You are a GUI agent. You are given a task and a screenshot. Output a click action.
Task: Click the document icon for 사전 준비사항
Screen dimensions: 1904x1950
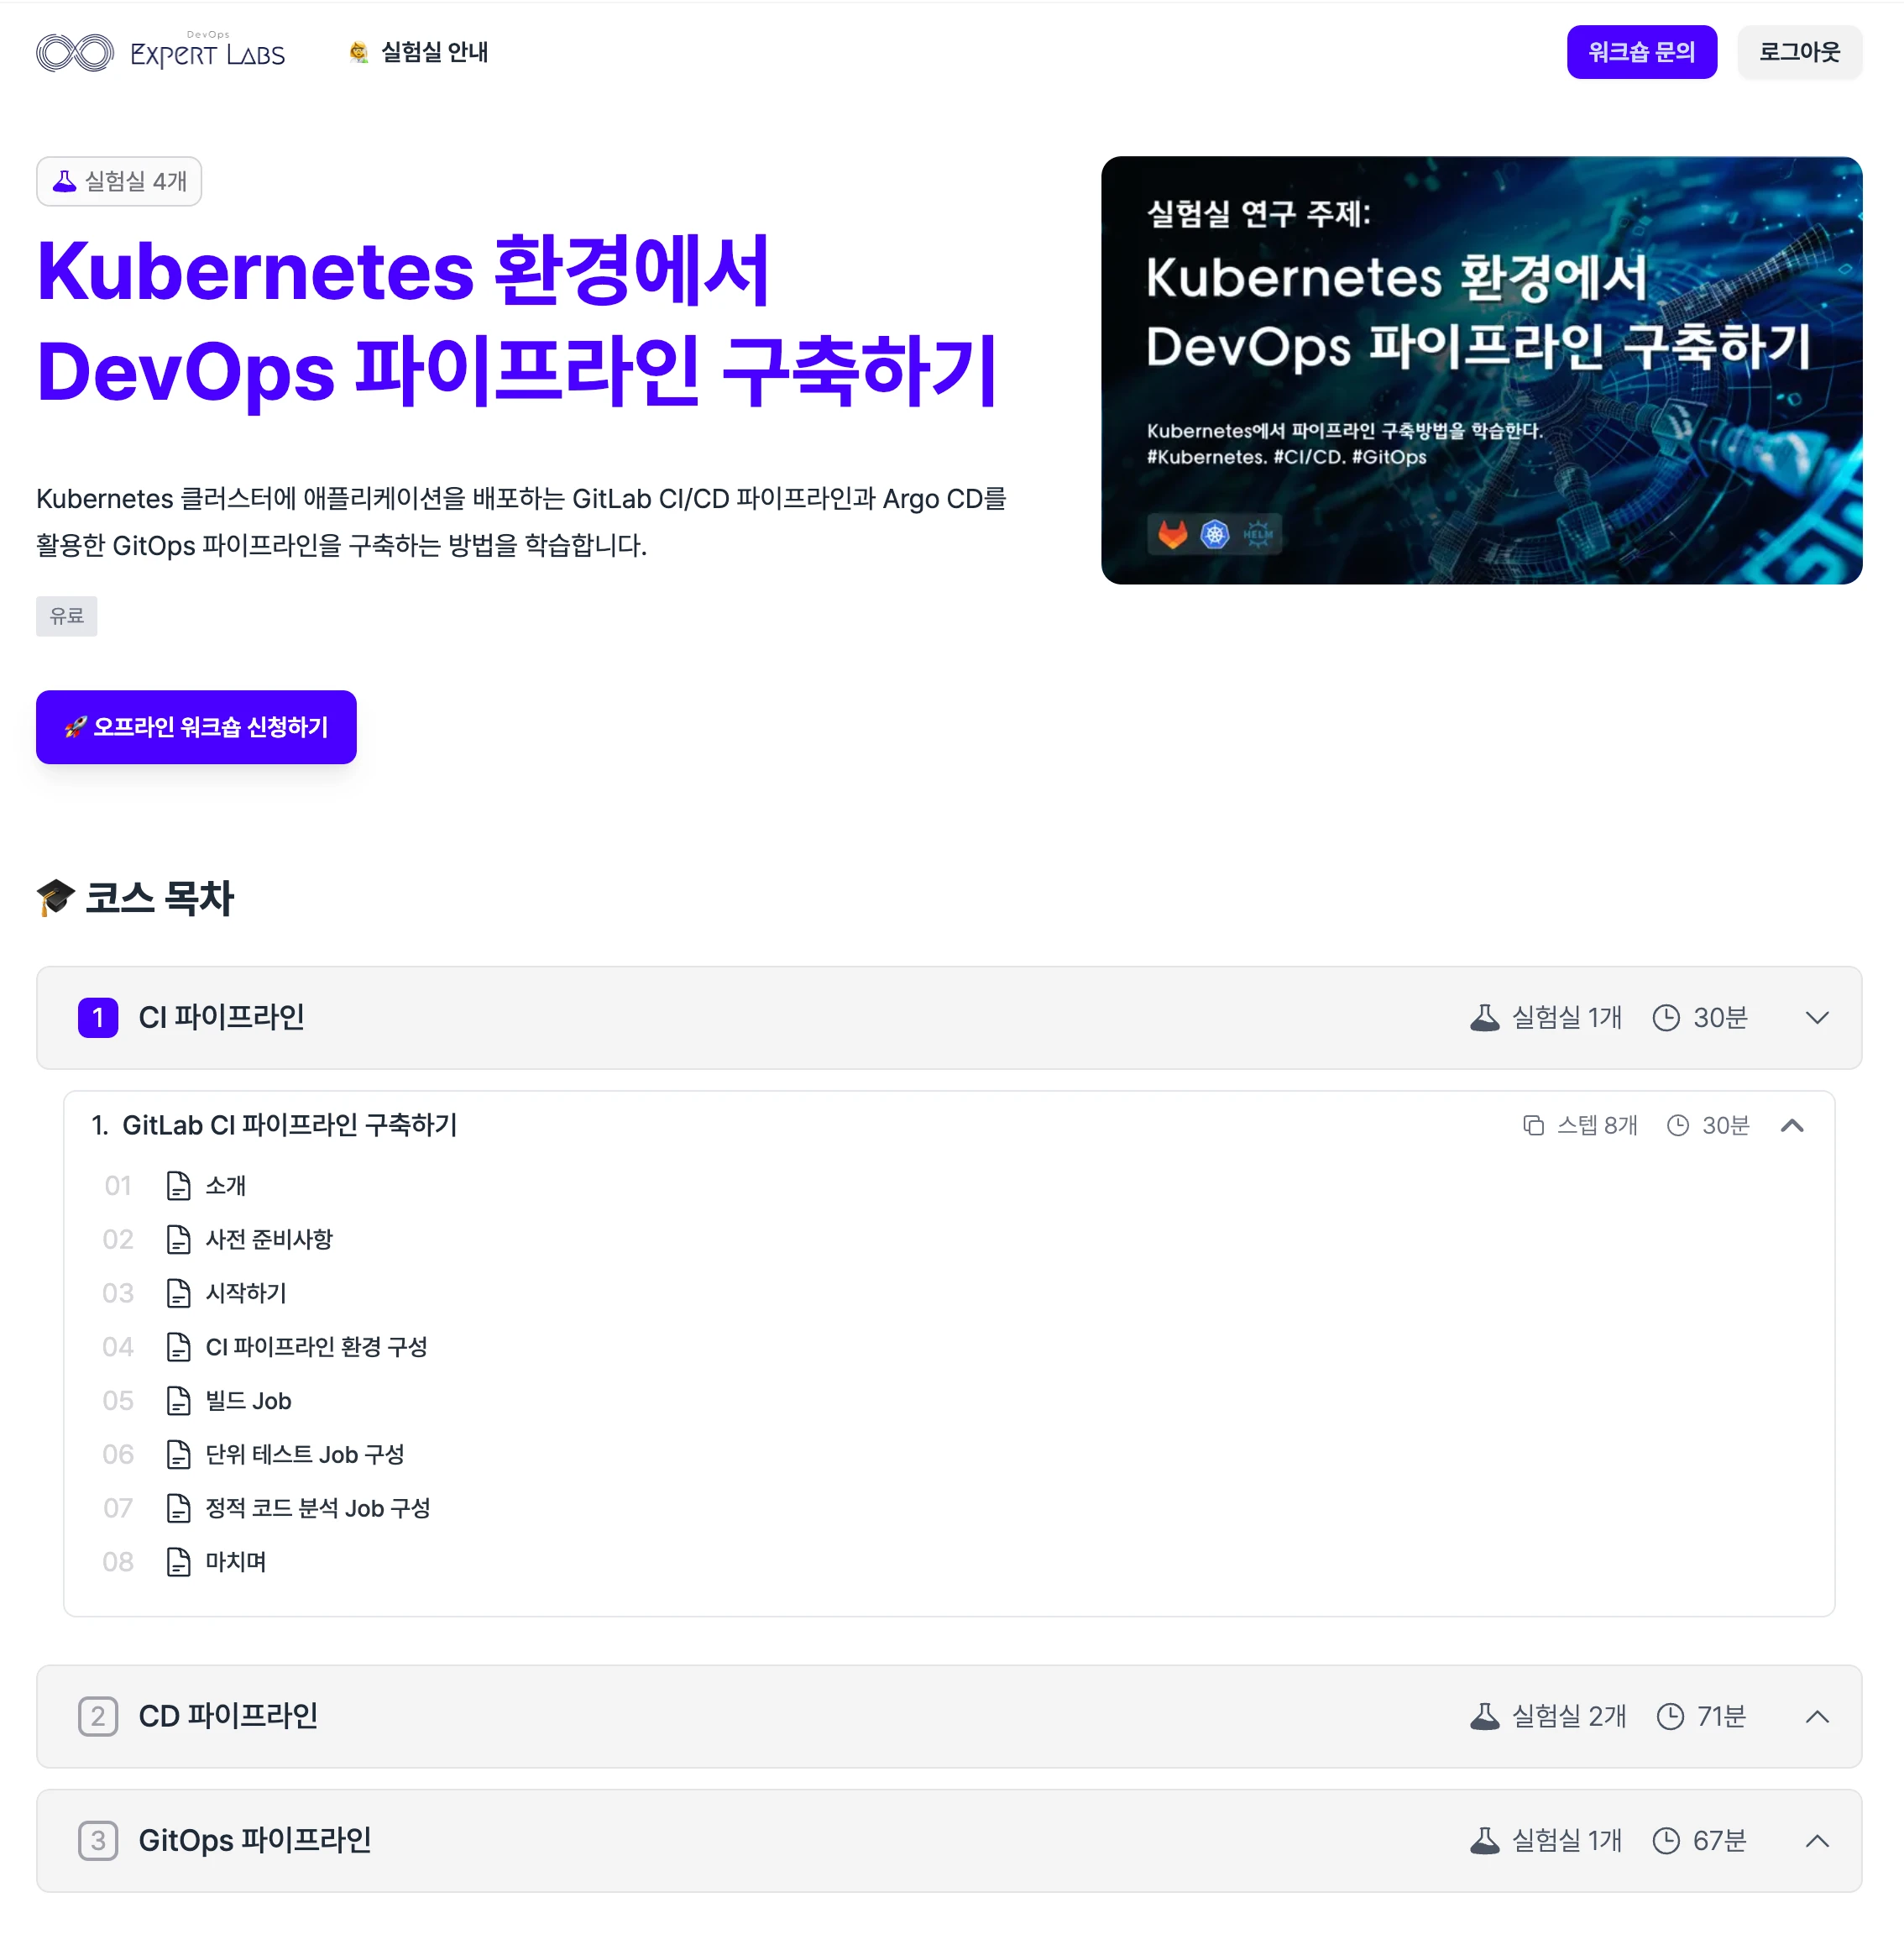(178, 1240)
